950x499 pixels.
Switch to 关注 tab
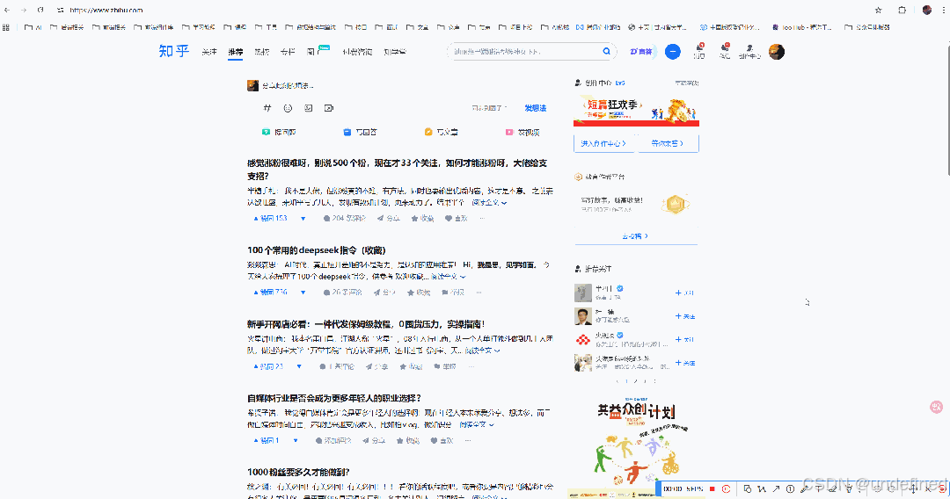209,52
